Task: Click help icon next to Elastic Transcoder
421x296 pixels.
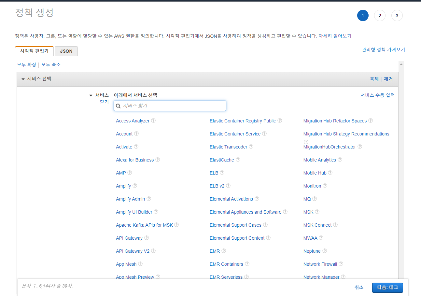Action: coord(251,147)
